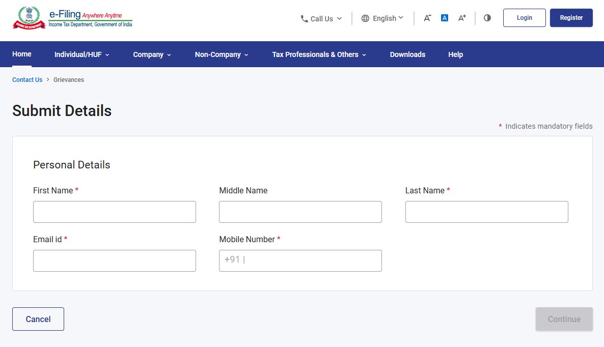The image size is (604, 347).
Task: Click the Submit Details heading
Action: 62,111
